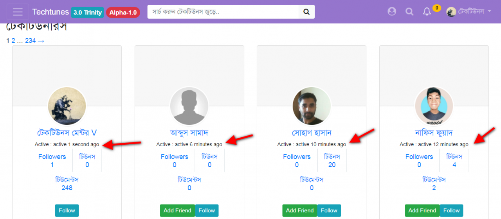This screenshot has height=219, width=501.
Task: Click the Techtunes brand logo text
Action: [50, 12]
